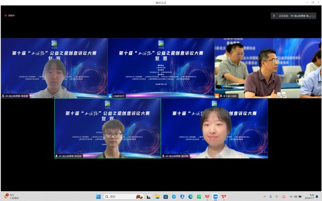Image resolution: width=322 pixels, height=201 pixels.
Task: Click the microphone icon in system tray
Action: 271,197
